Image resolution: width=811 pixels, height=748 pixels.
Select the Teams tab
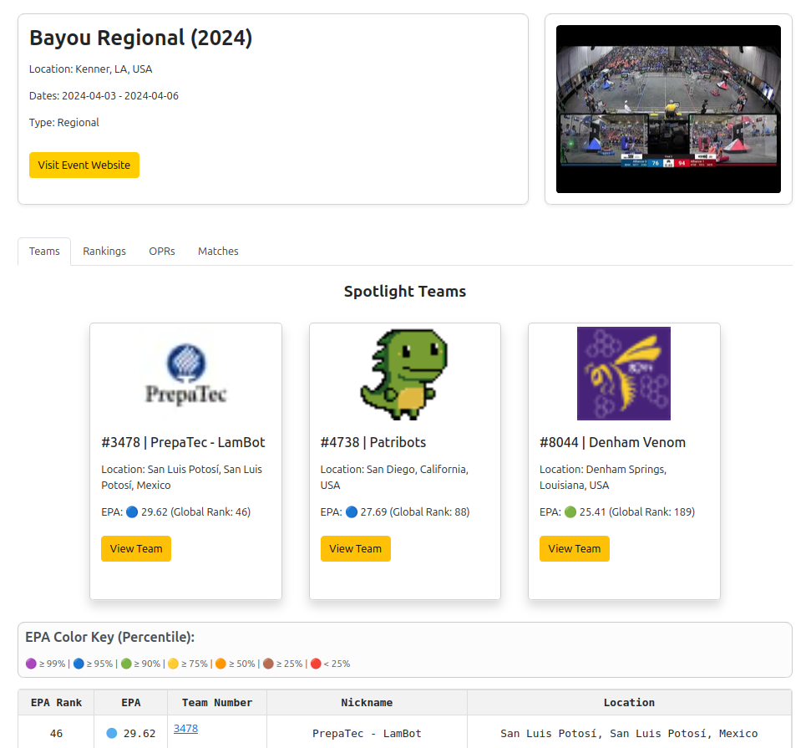click(x=44, y=252)
